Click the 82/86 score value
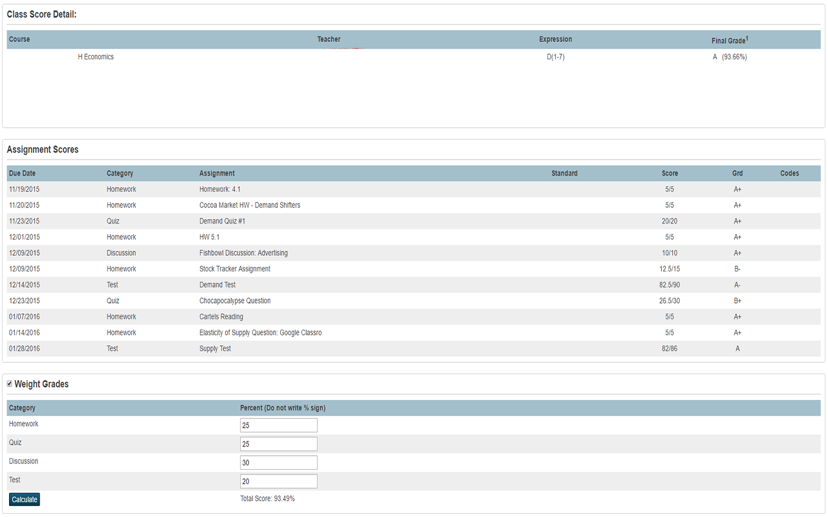Viewport: 828px width, 517px height. 670,349
